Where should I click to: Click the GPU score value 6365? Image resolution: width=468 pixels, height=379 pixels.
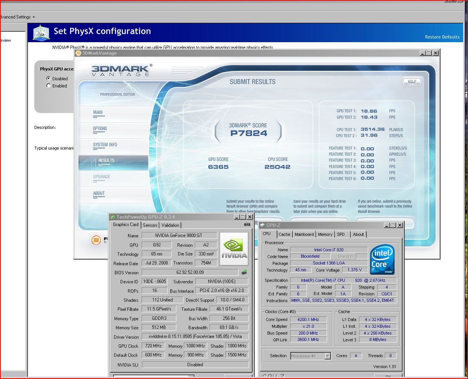point(219,167)
